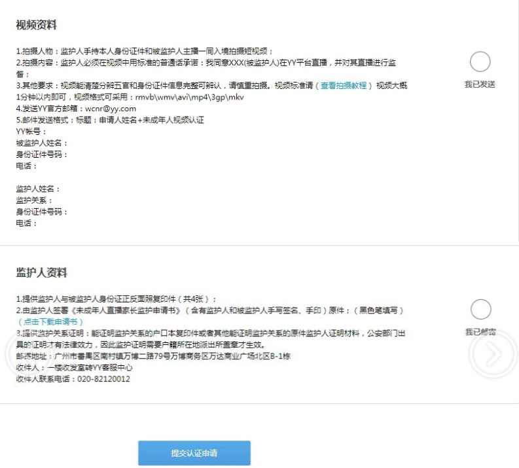Image resolution: width=519 pixels, height=468 pixels.
Task: Select the 我已发送 radio circle
Action: (480, 62)
